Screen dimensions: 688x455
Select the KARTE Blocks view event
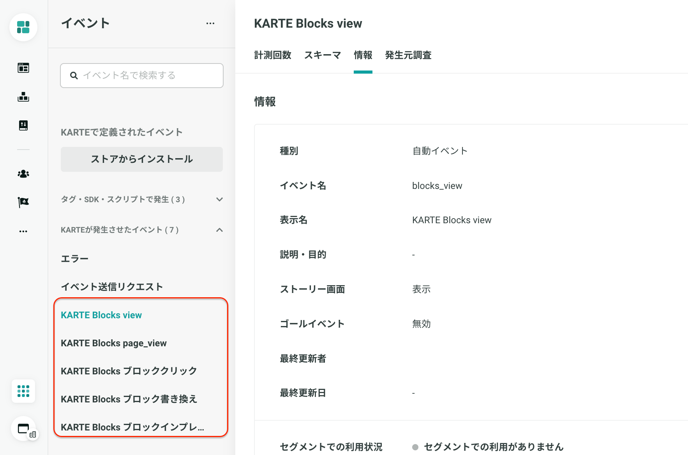(101, 315)
